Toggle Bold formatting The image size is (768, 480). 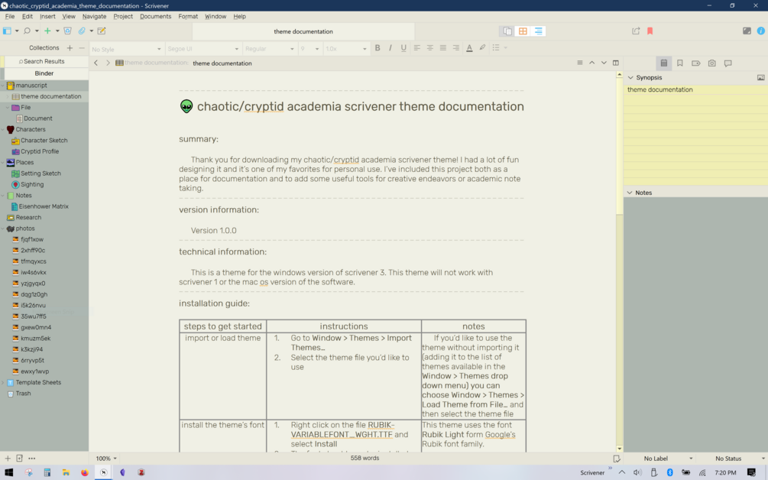point(378,48)
